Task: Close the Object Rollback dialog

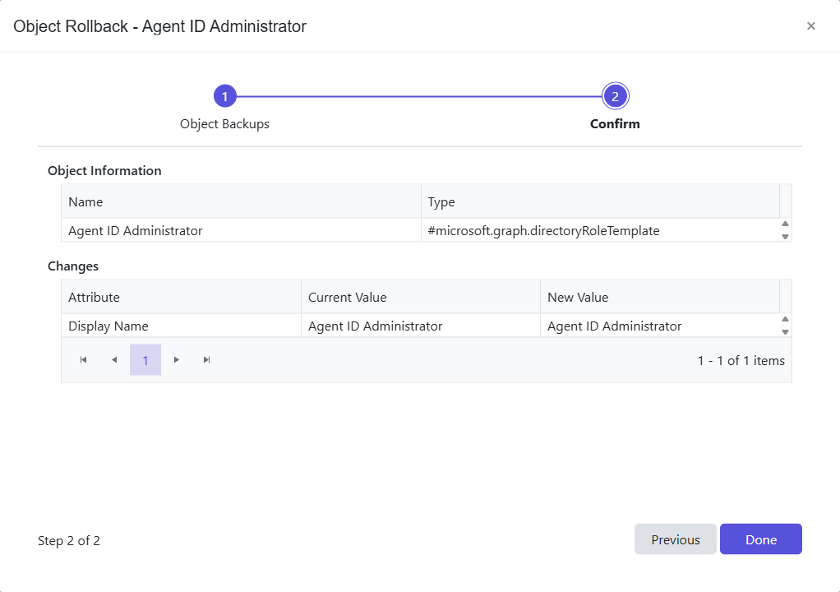Action: pos(811,25)
